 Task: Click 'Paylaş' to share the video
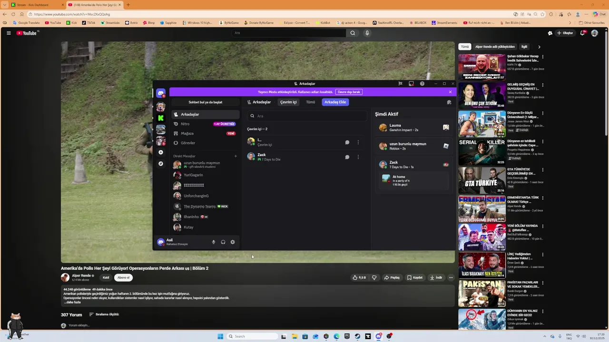coord(392,278)
